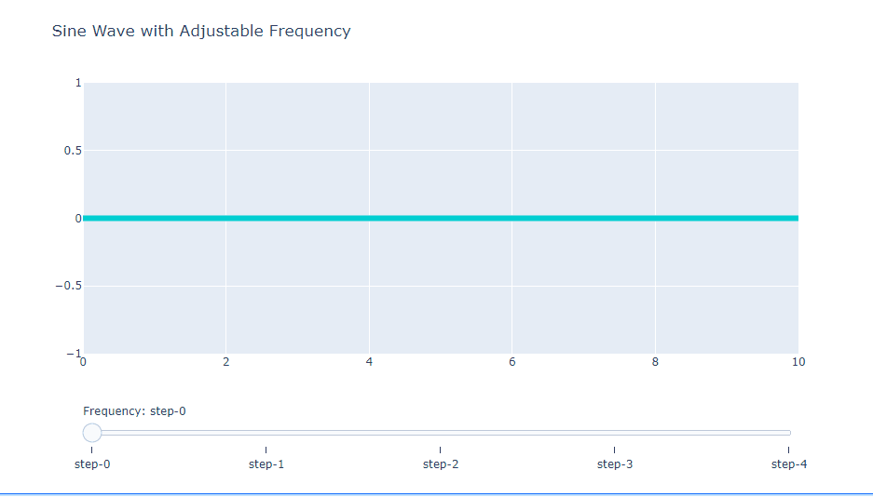Screen dimensions: 873x497
Task: Set frequency slider to step-1 label
Action: click(x=266, y=463)
